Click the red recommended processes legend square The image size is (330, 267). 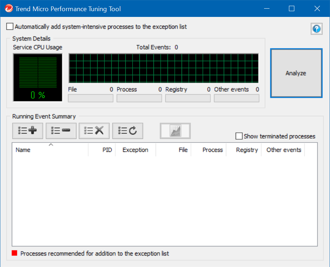14,253
